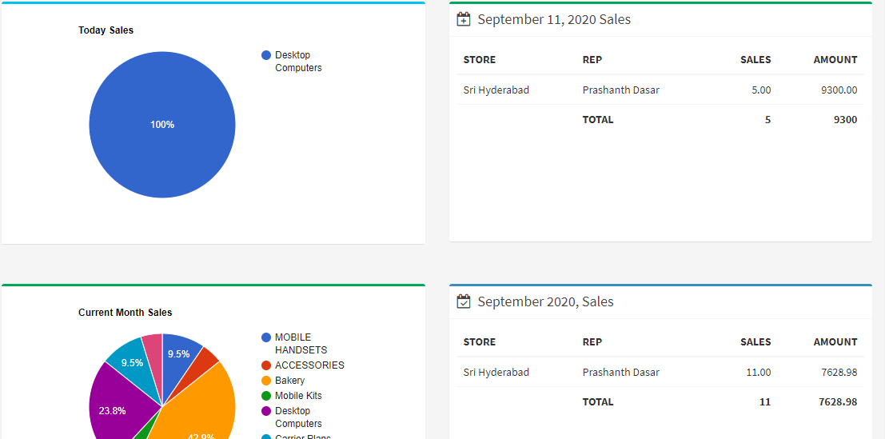Click Sri Hyderabad store in the September 11 table
This screenshot has height=439, width=885.
[496, 90]
